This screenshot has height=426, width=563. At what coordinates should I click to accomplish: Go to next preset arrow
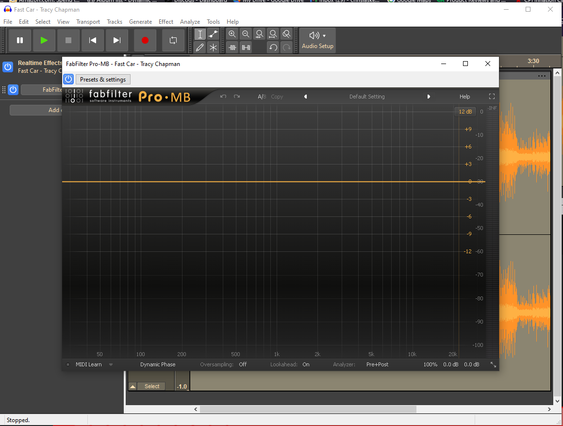429,97
